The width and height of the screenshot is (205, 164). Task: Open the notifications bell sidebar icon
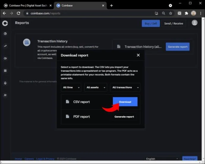point(5,83)
